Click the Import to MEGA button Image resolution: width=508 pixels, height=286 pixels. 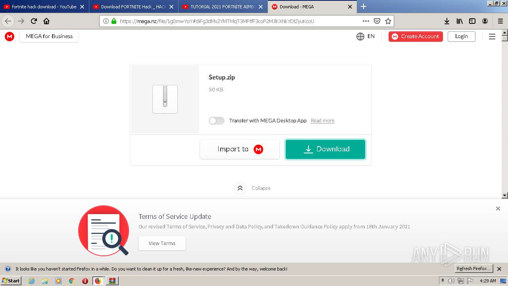(x=240, y=149)
